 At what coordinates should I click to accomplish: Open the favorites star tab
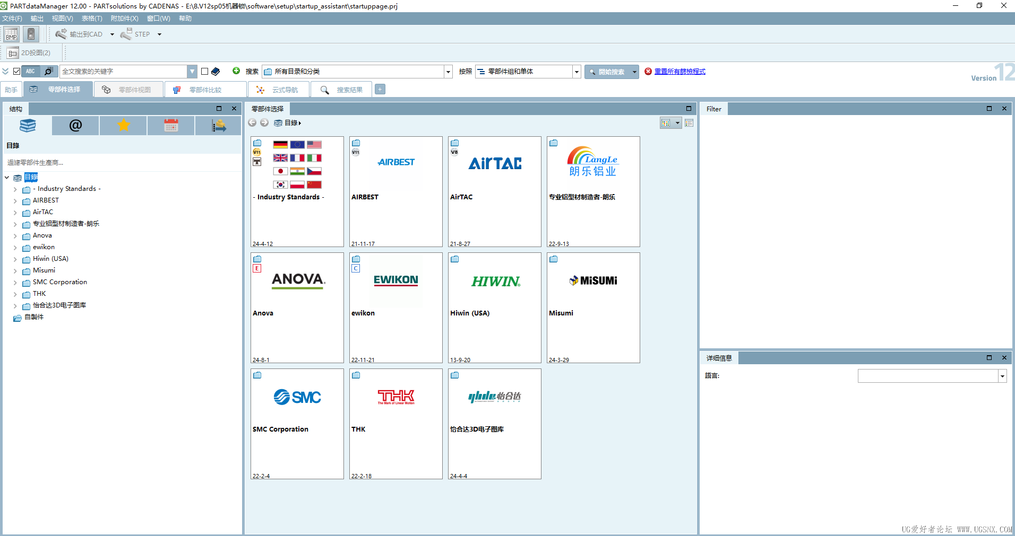123,126
